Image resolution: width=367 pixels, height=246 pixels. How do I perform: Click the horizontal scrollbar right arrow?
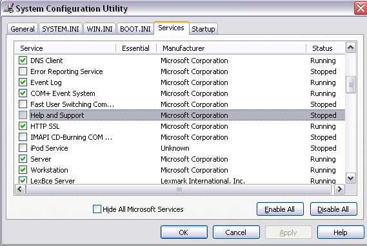tap(339, 189)
